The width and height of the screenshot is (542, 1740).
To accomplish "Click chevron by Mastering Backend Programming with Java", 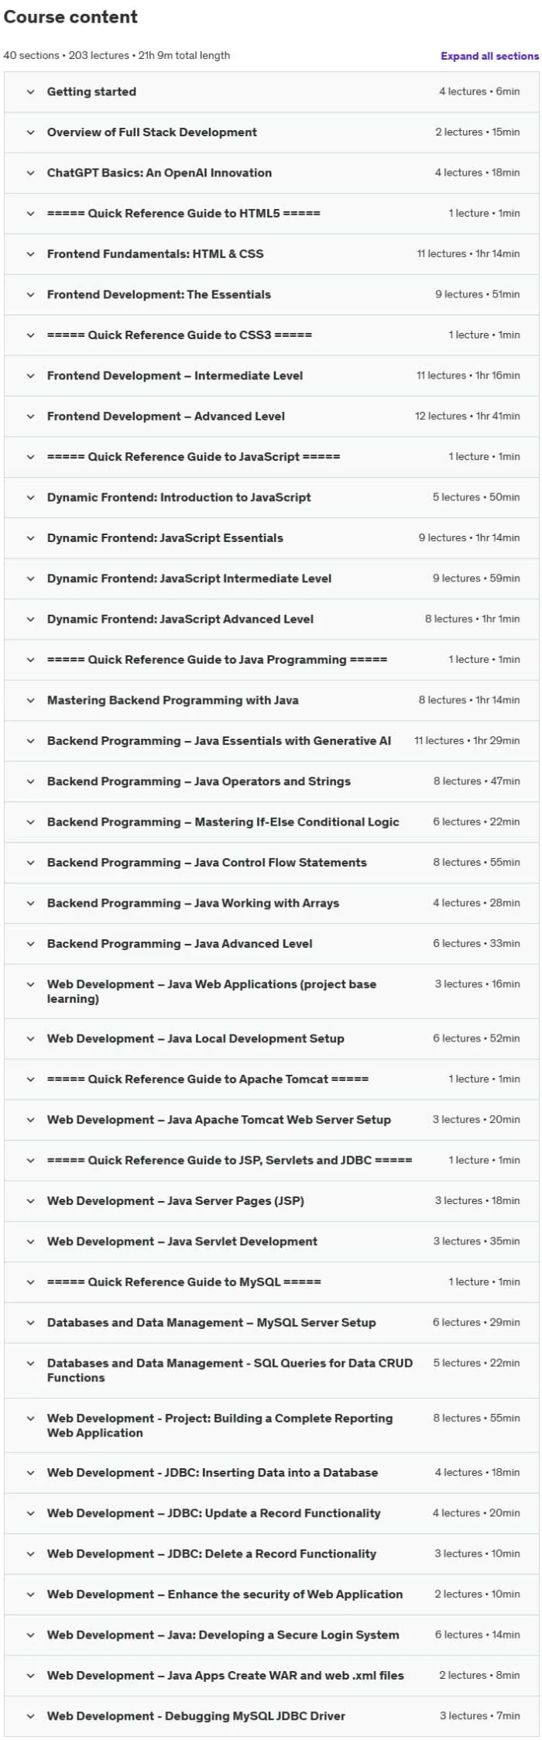I will pos(30,700).
